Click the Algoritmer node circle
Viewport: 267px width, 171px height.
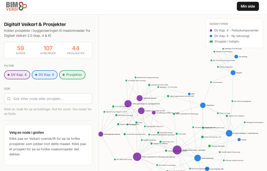point(203,105)
